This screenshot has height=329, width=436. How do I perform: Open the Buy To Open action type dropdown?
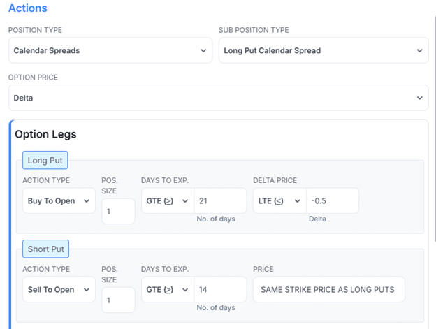pyautogui.click(x=59, y=201)
